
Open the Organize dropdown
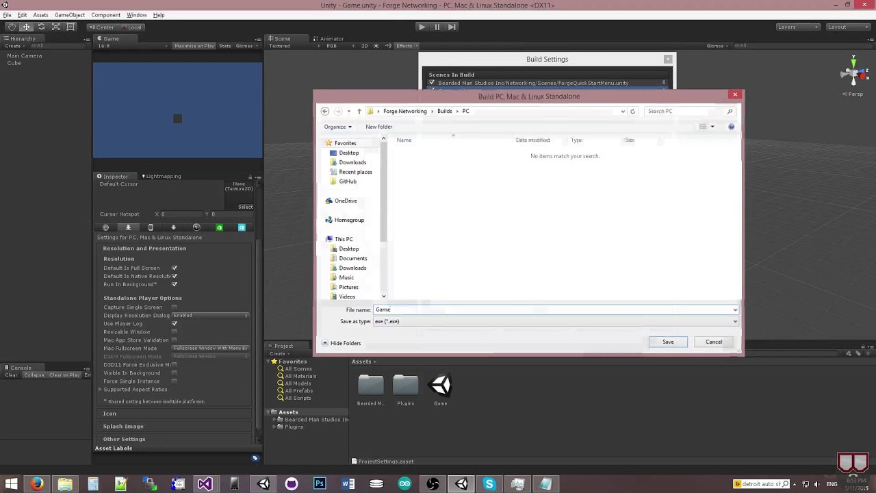338,127
